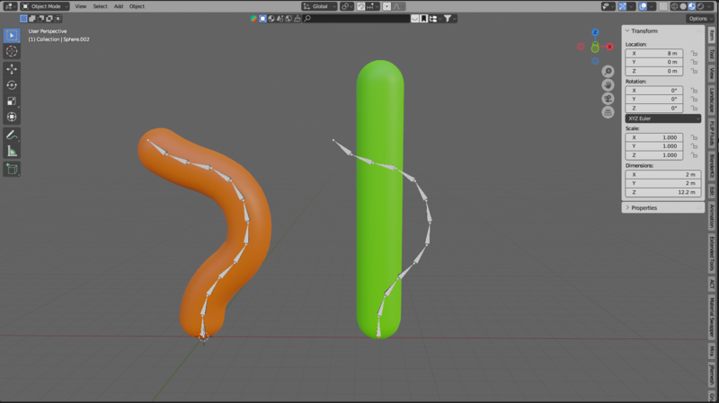The image size is (719, 403).
Task: Open the XYZ Euler rotation mode dropdown
Action: 662,118
